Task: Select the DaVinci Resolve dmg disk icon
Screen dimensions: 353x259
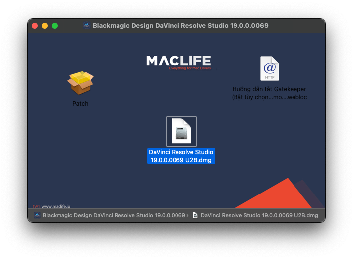Action: 181,131
